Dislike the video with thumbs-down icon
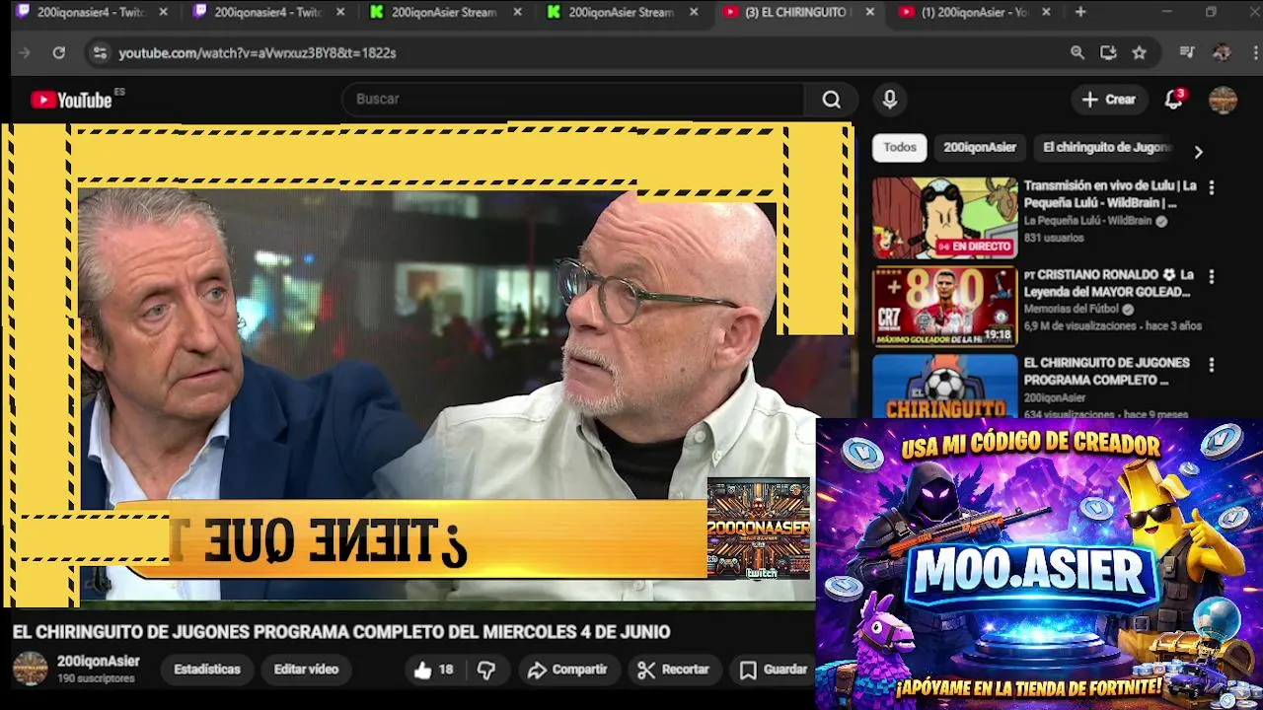The height and width of the screenshot is (710, 1263). 486,670
